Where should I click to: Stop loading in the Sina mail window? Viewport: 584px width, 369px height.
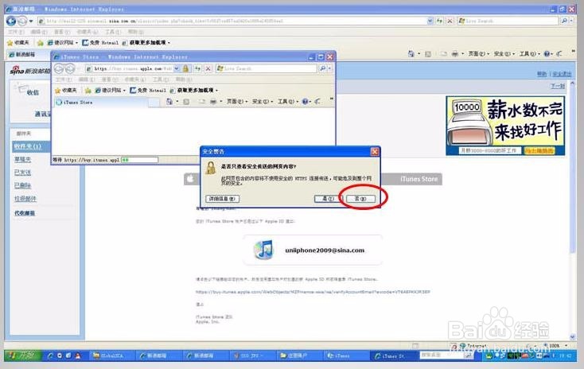450,21
